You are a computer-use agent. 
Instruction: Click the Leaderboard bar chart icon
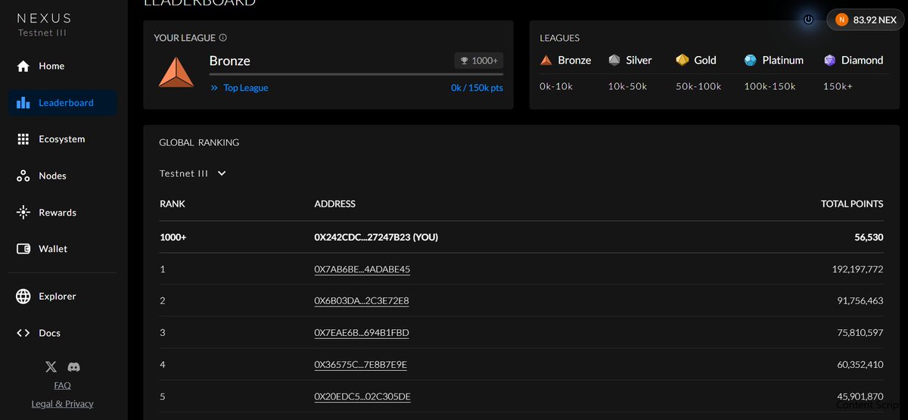click(x=23, y=103)
